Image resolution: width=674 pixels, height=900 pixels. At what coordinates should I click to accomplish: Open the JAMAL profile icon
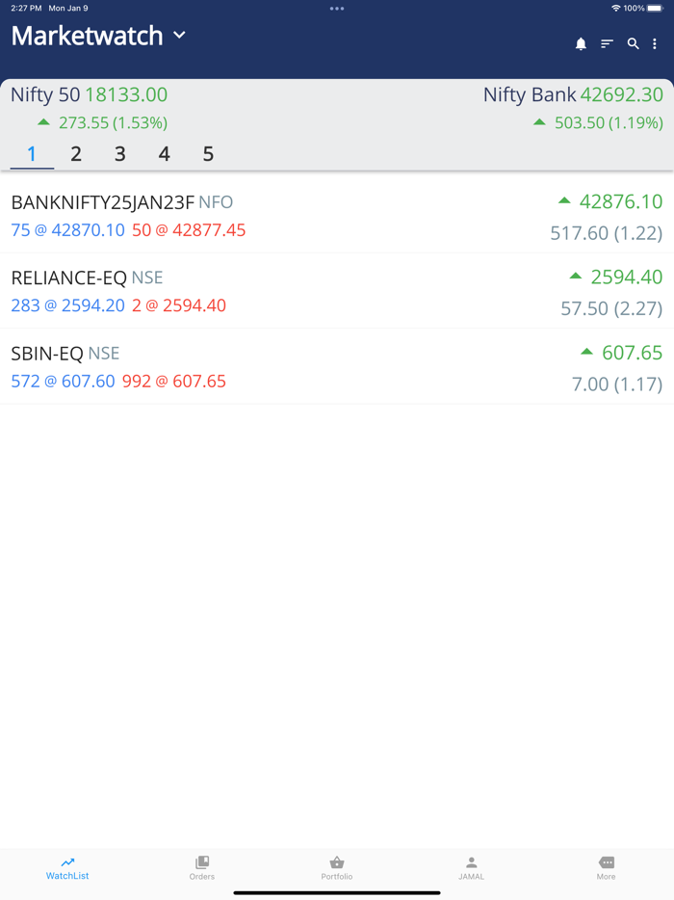pos(471,862)
